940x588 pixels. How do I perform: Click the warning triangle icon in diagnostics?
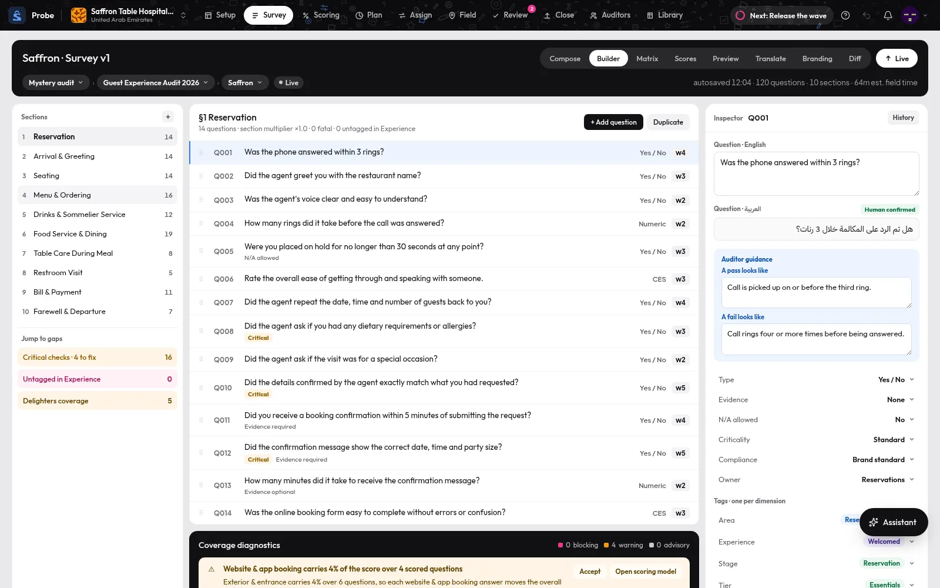(211, 569)
